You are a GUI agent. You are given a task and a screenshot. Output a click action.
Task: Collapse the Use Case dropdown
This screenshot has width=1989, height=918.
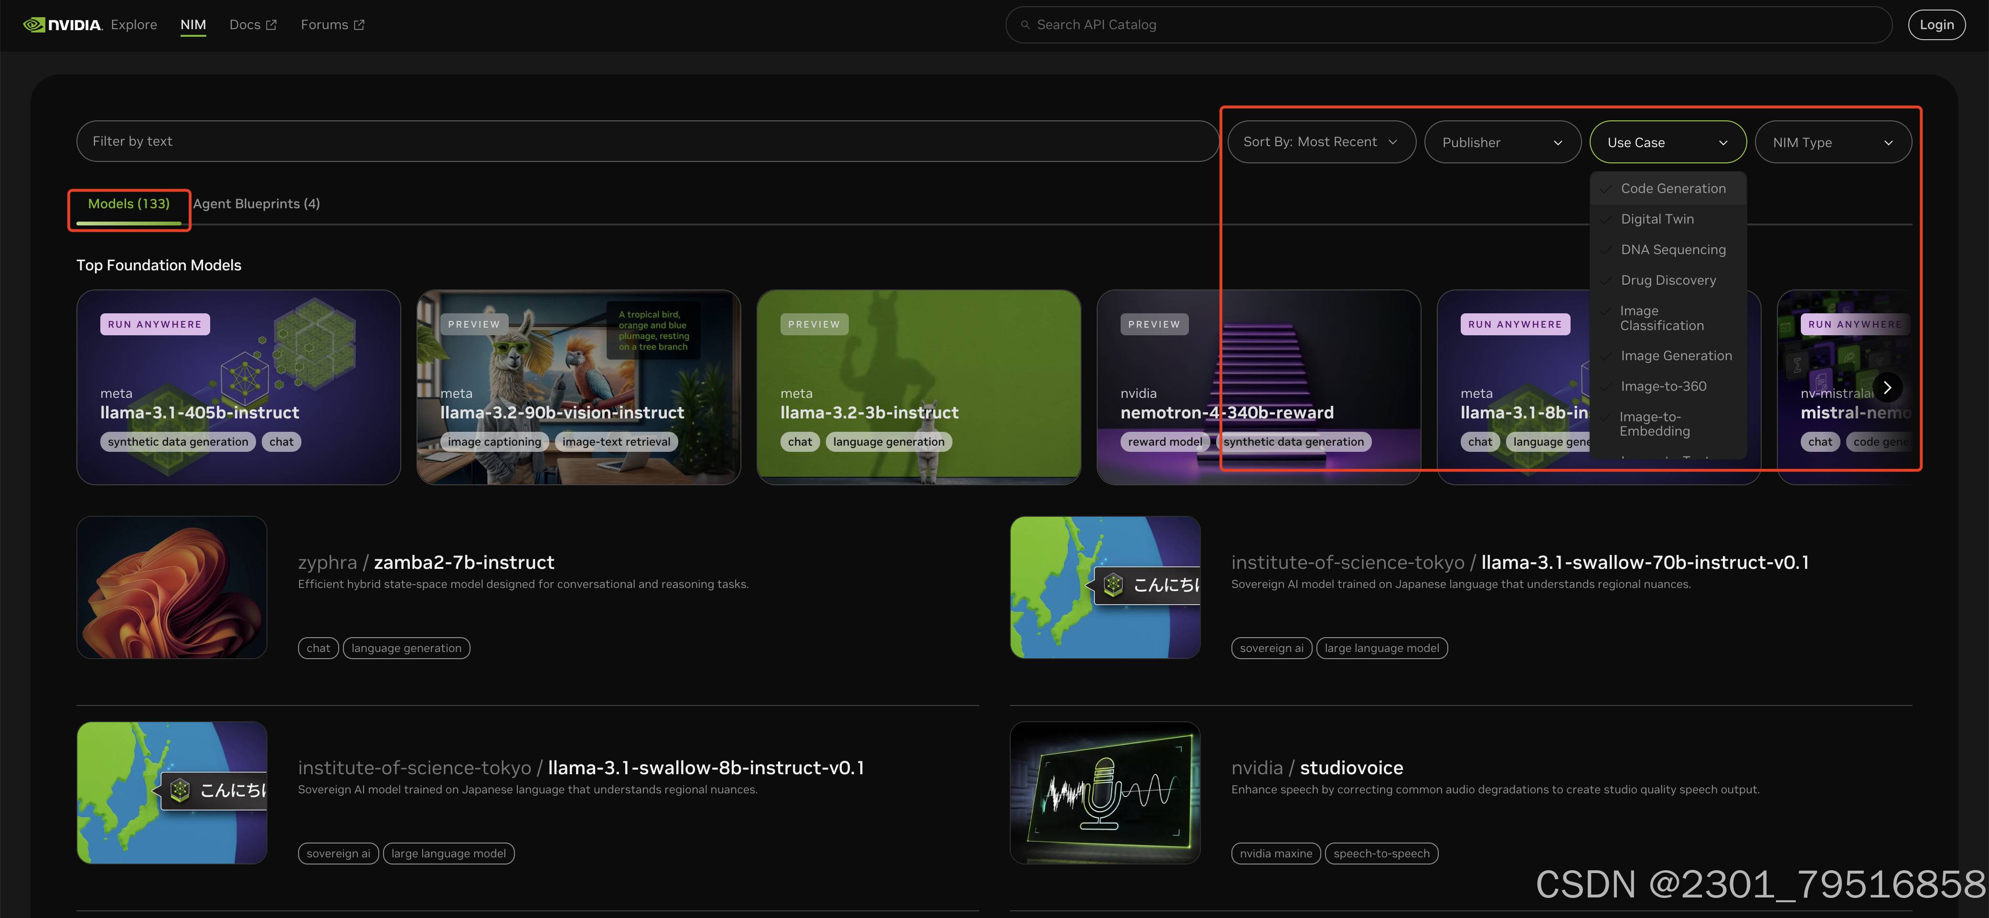pos(1668,142)
